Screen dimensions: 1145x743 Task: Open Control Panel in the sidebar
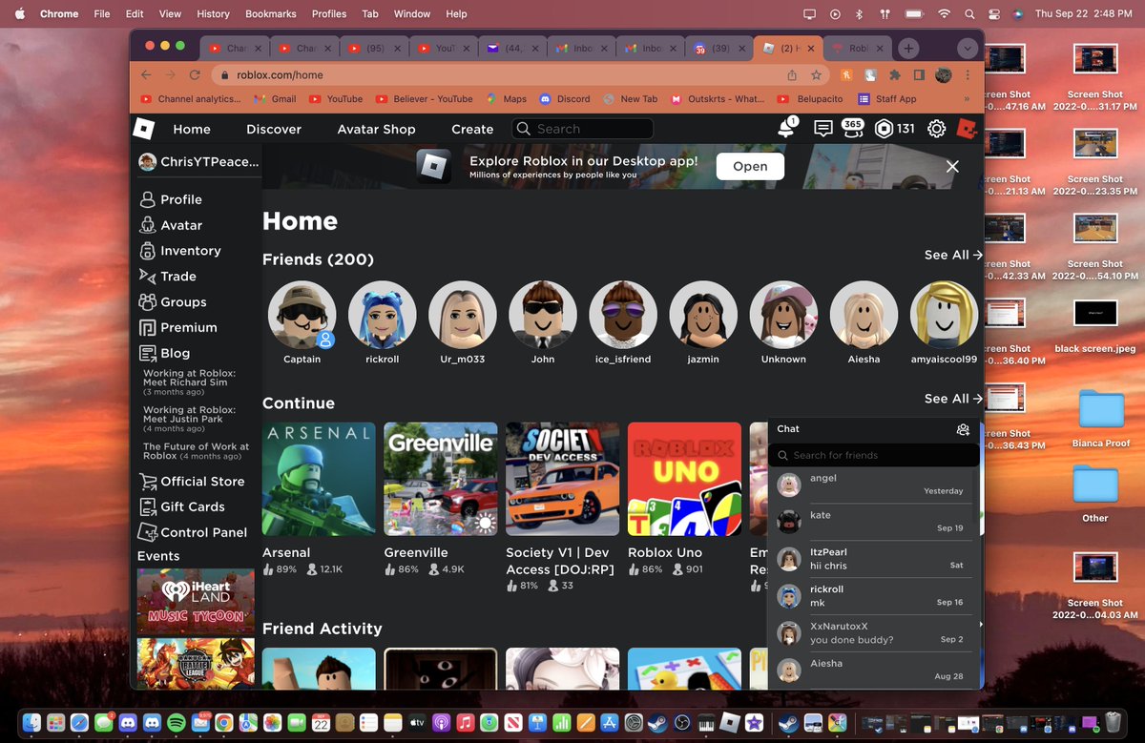coord(193,532)
